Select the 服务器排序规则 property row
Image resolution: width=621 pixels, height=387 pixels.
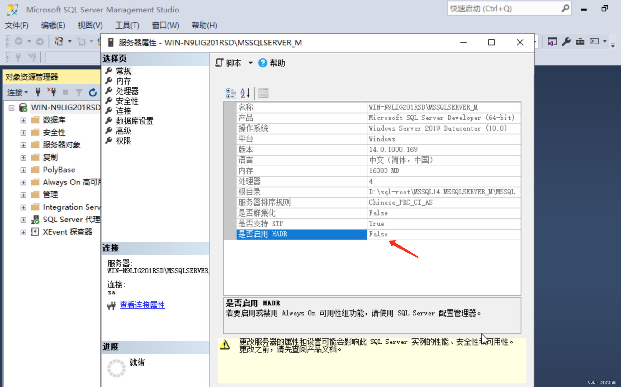point(378,203)
